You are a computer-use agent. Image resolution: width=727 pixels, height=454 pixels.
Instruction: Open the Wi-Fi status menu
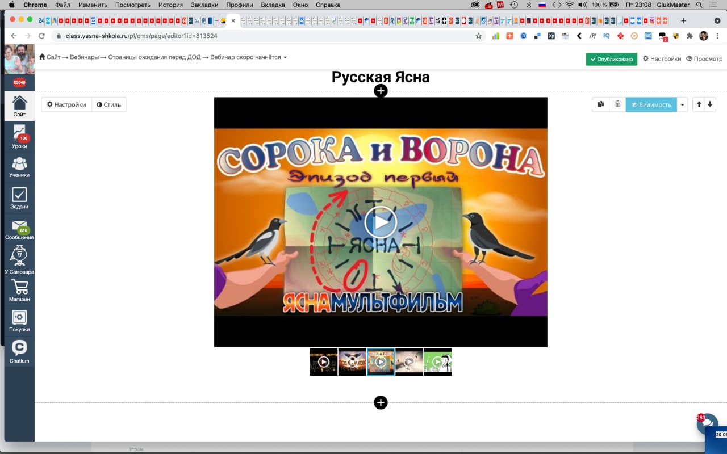pos(569,5)
